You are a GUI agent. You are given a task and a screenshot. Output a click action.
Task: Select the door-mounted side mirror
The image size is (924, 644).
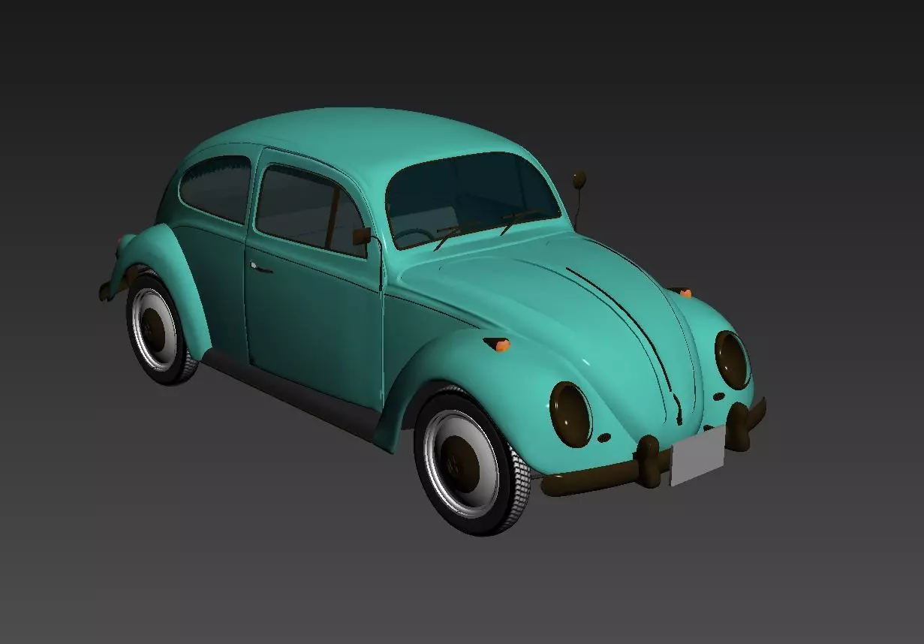[x=362, y=238]
